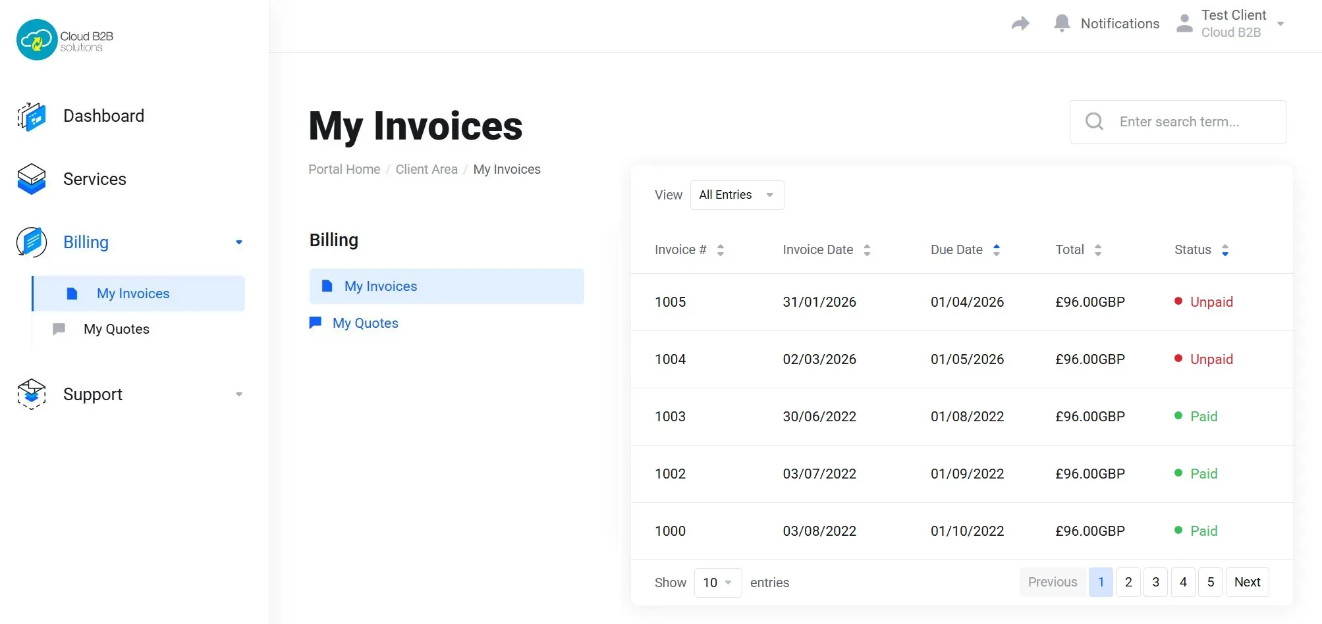Viewport: 1322px width, 624px height.
Task: Open My Invoices in sidebar submenu
Action: click(138, 294)
